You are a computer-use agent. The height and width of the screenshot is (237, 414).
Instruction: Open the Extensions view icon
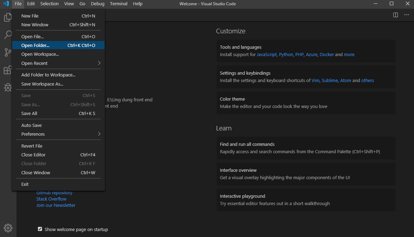pos(8,70)
